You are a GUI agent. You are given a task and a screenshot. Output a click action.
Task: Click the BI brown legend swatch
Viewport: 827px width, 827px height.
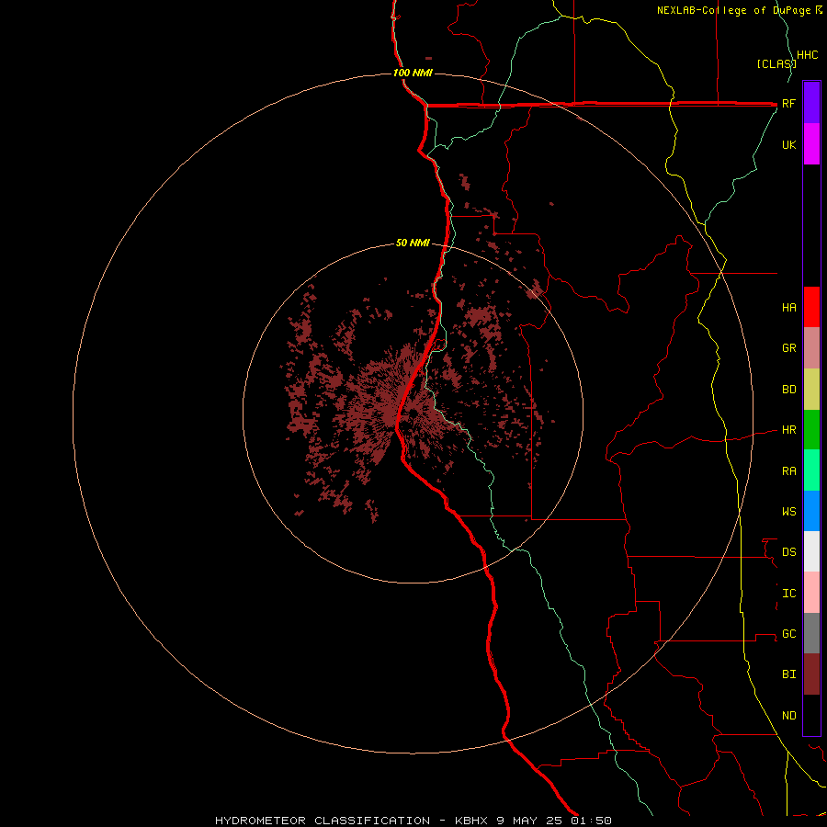point(811,674)
